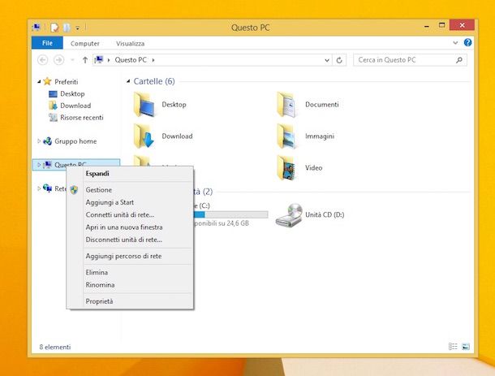
Task: Click the Unità CD (D:) label
Action: pos(325,214)
